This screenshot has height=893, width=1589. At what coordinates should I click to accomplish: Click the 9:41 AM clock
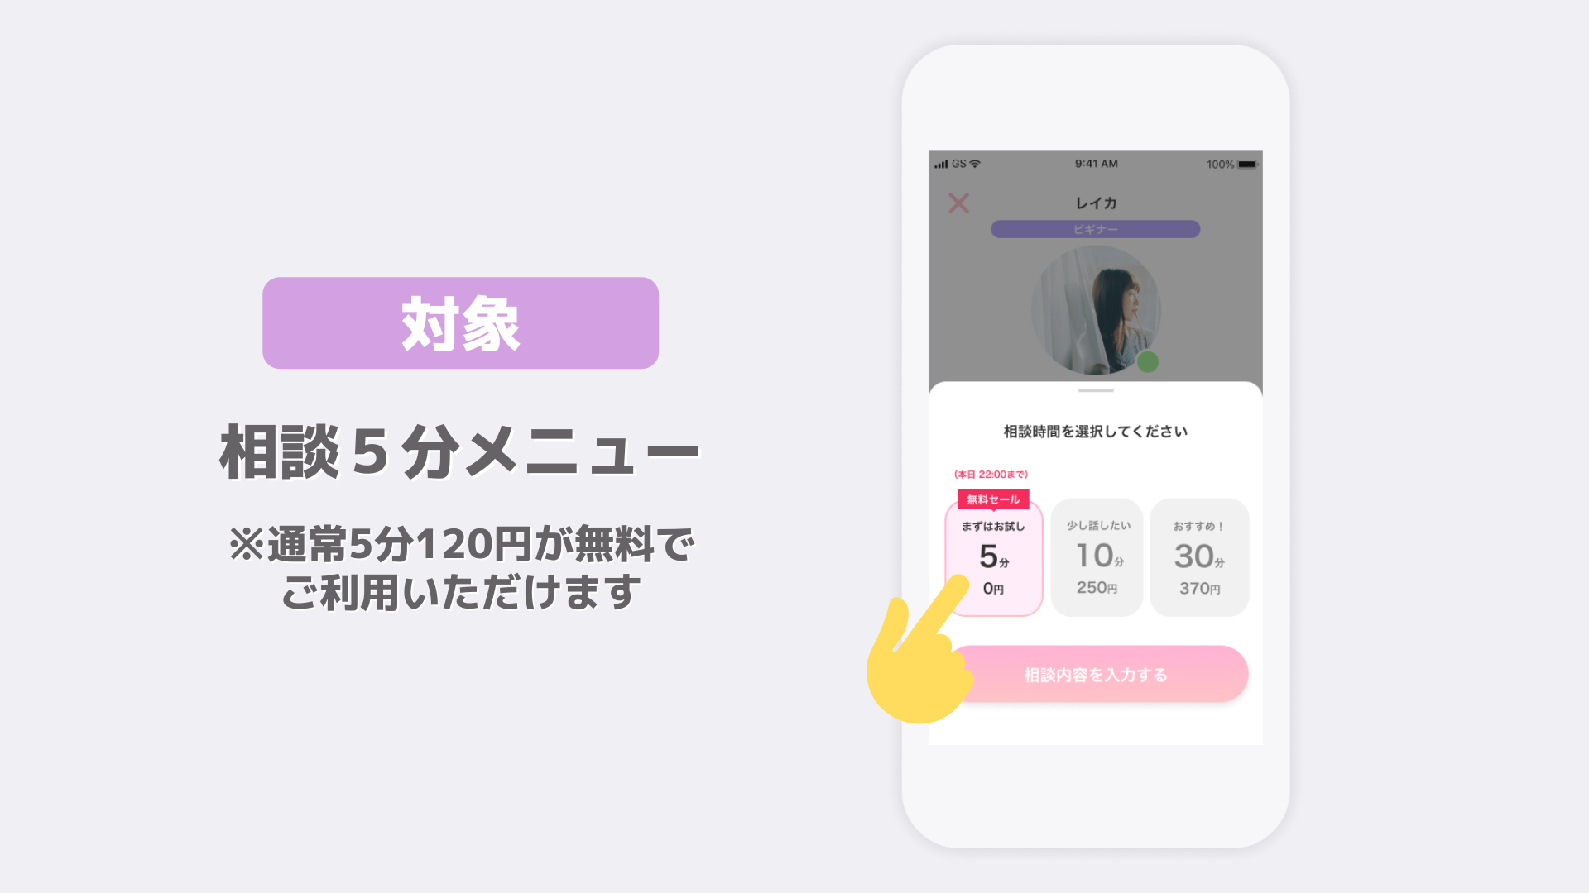pos(1097,164)
